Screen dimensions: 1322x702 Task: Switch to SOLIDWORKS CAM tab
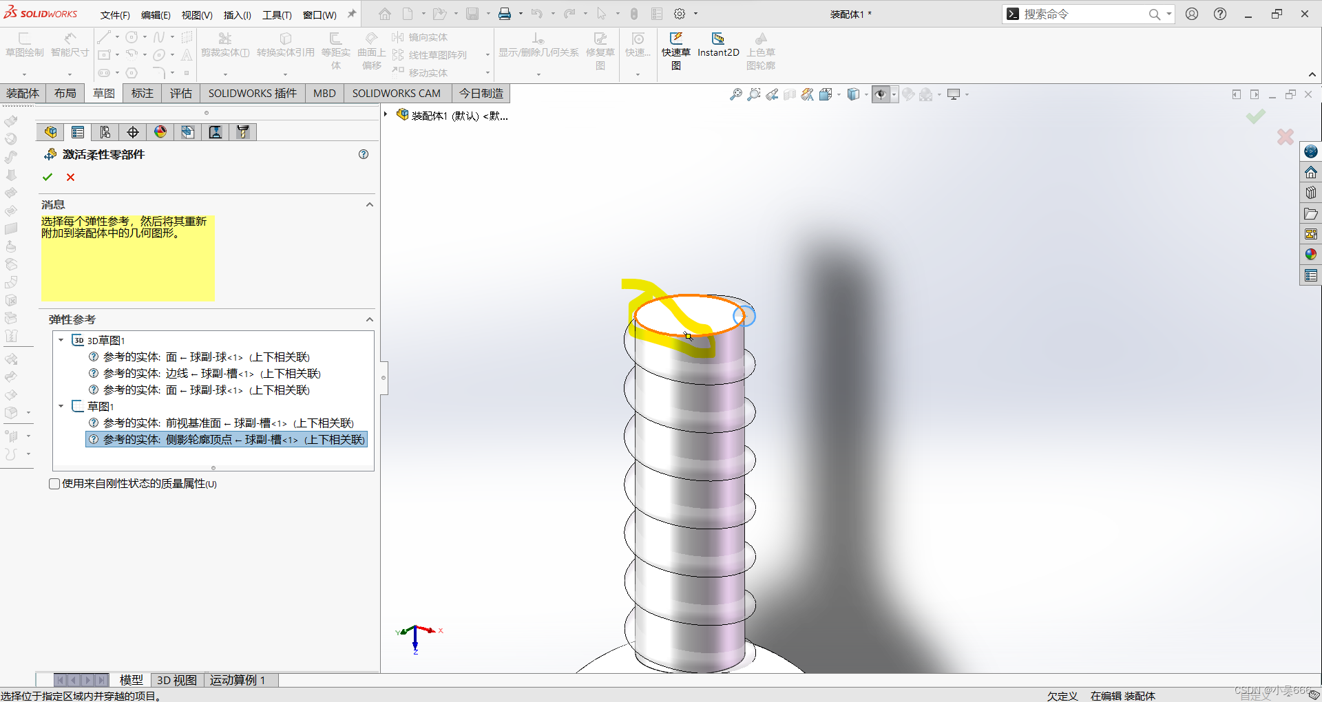point(397,93)
